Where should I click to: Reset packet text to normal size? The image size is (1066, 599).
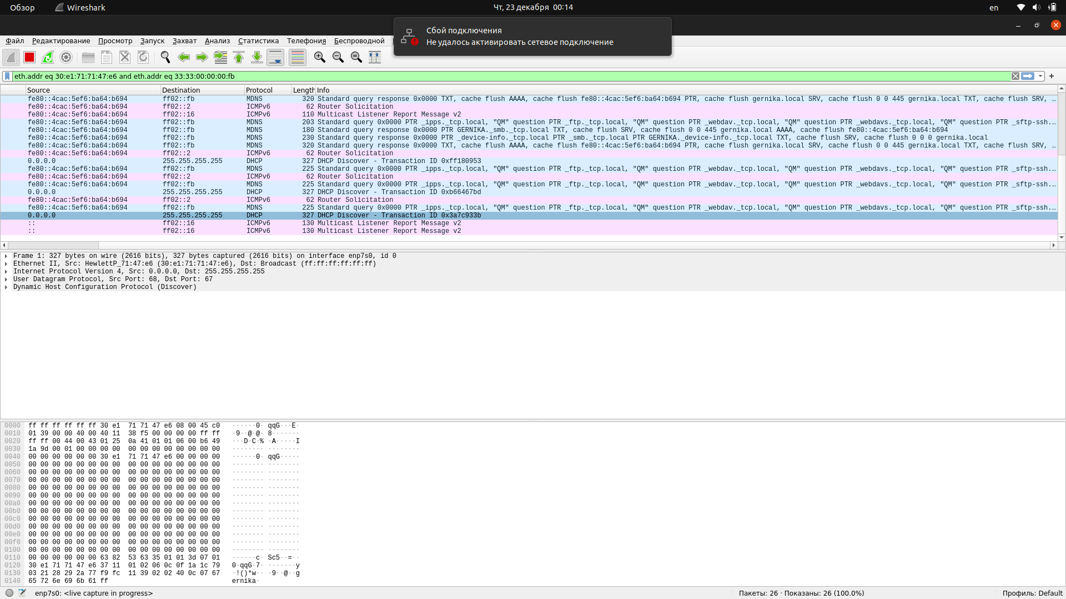tap(356, 57)
